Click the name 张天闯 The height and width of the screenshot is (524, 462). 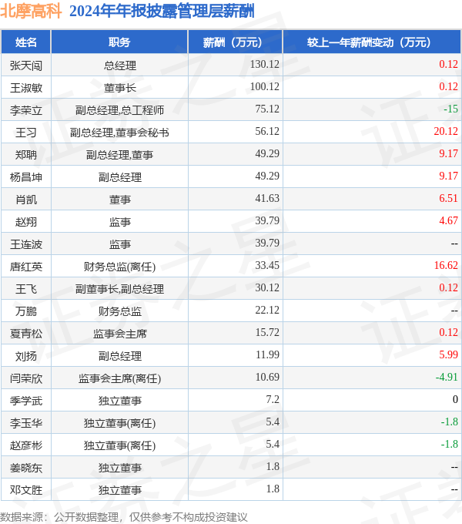pyautogui.click(x=26, y=65)
